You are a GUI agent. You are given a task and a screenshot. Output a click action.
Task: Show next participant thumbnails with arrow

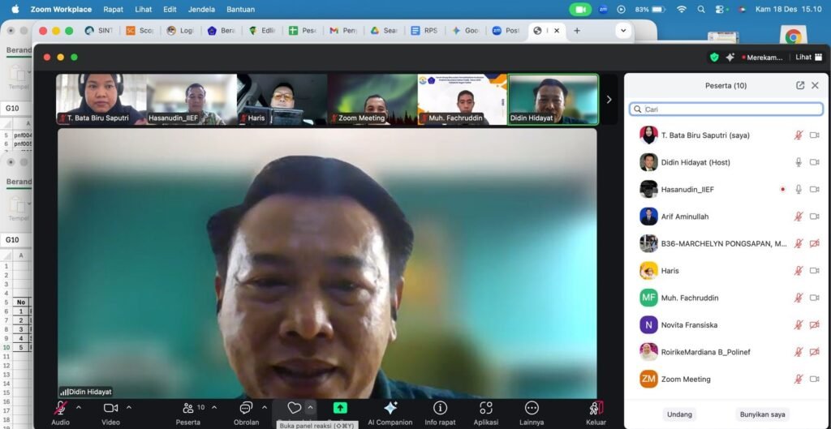click(609, 100)
